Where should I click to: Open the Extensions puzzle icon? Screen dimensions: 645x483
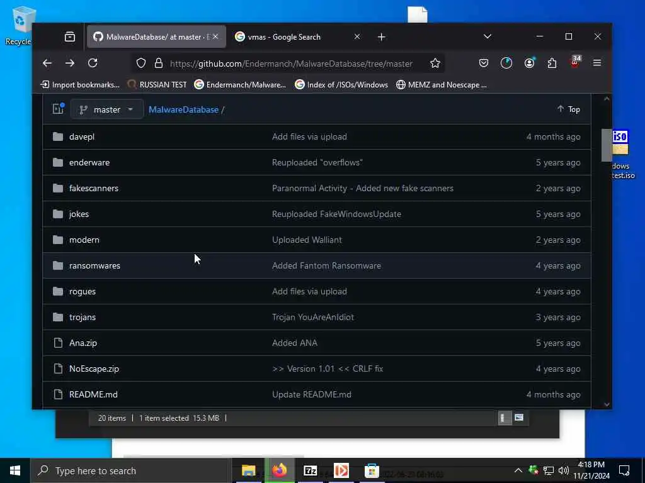[552, 63]
